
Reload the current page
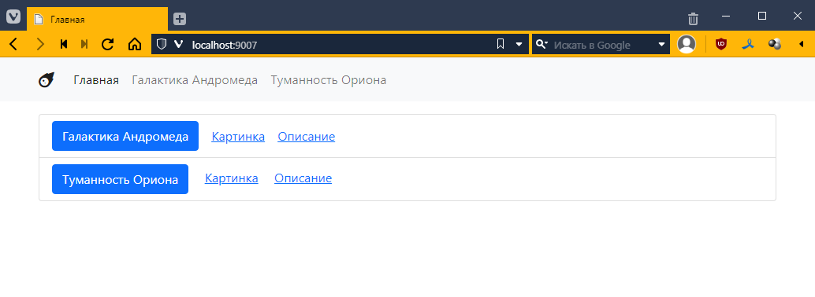(108, 44)
